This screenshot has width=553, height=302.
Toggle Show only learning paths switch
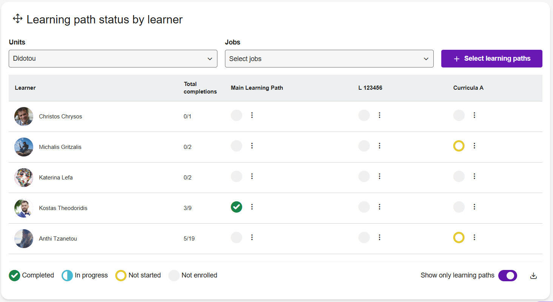coord(508,276)
